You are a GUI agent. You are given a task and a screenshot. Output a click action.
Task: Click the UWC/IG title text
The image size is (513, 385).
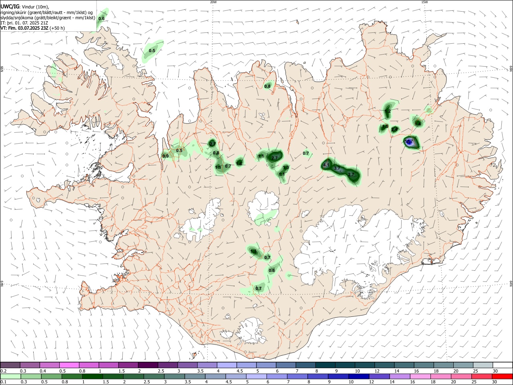point(10,6)
